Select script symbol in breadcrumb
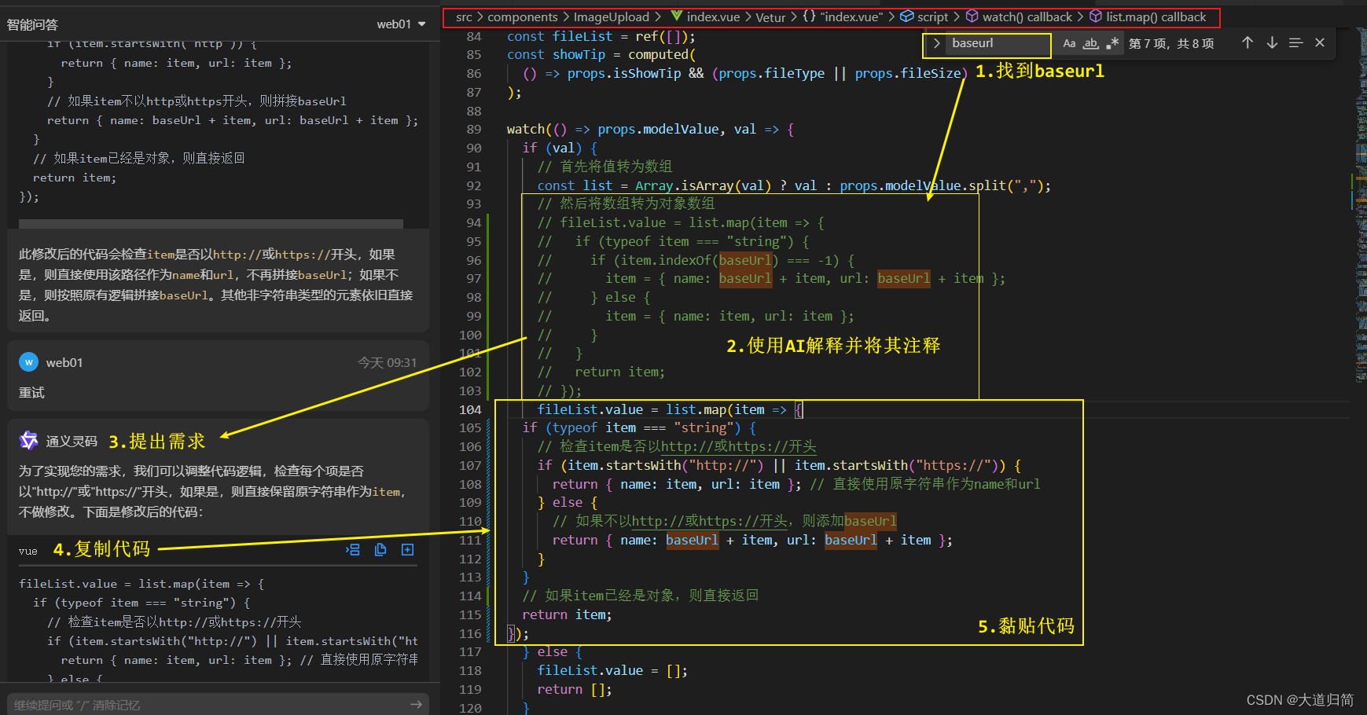 coord(932,17)
